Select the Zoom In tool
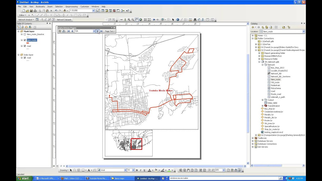The image size is (322, 181). (x=129, y=20)
